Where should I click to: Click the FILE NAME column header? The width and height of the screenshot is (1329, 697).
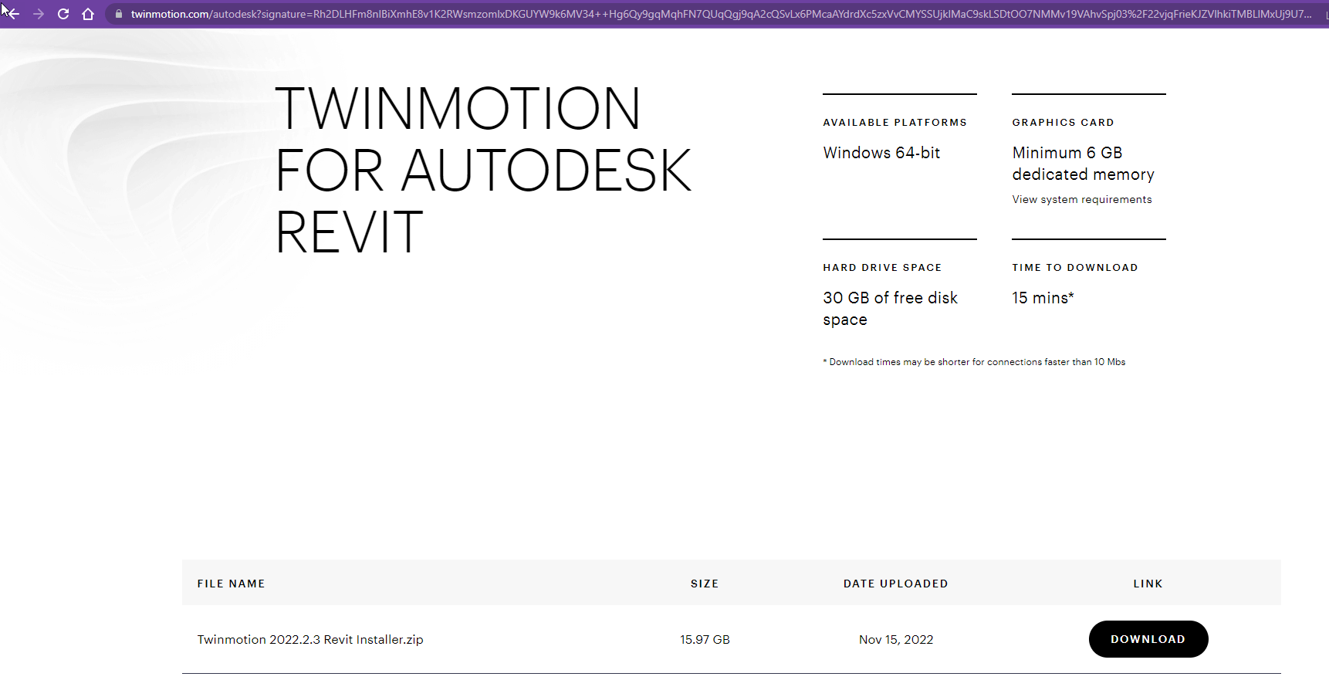[x=231, y=584]
